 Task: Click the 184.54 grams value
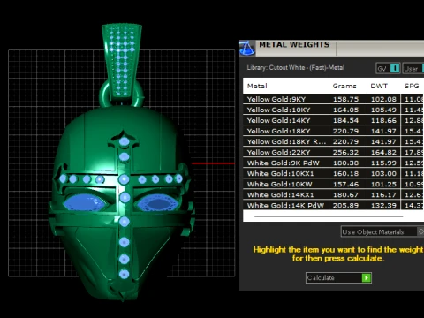345,120
